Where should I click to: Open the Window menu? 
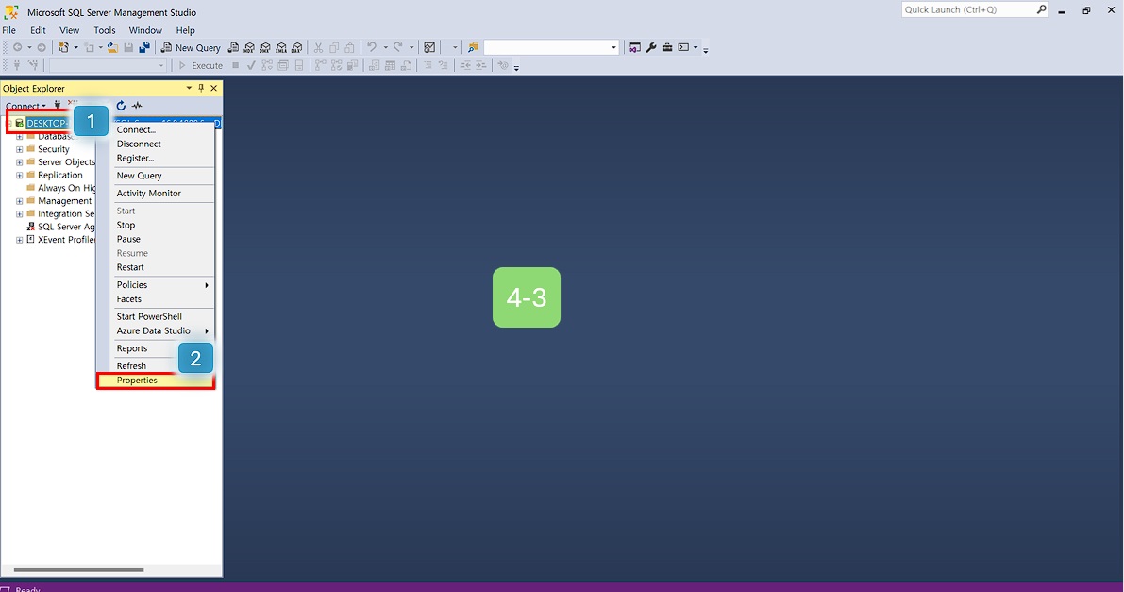click(145, 30)
